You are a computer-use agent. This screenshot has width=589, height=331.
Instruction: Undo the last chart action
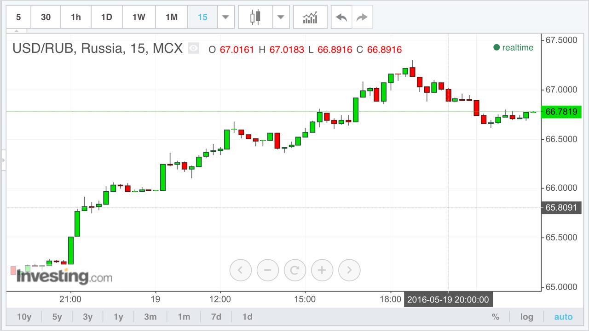341,17
